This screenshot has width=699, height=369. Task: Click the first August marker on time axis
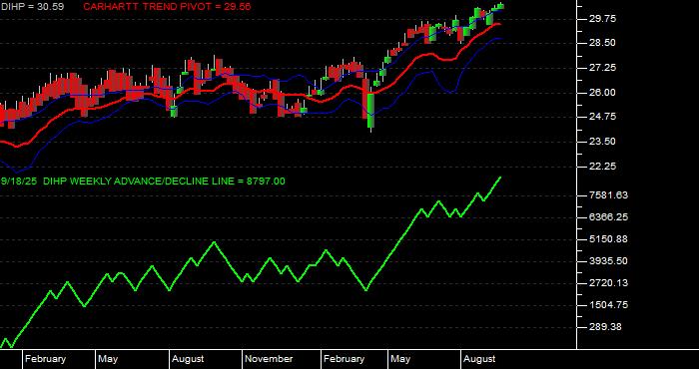[188, 359]
